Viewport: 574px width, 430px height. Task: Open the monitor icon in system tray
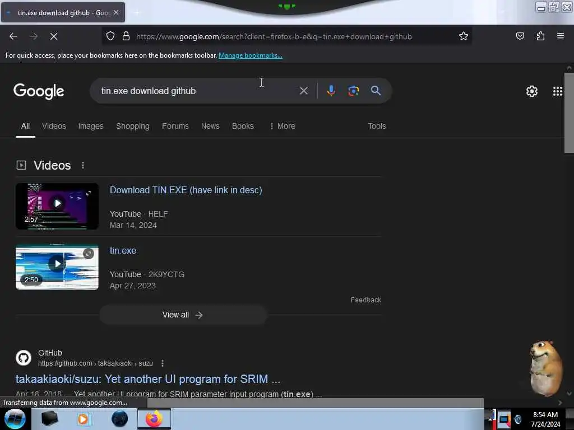[x=504, y=419]
